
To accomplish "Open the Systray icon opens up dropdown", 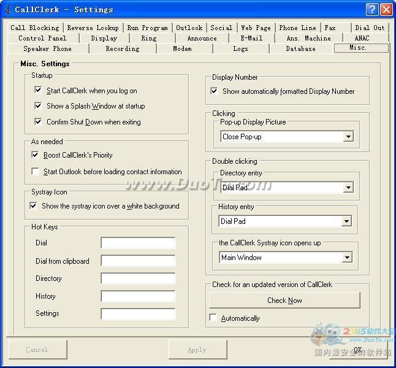I will [x=347, y=258].
